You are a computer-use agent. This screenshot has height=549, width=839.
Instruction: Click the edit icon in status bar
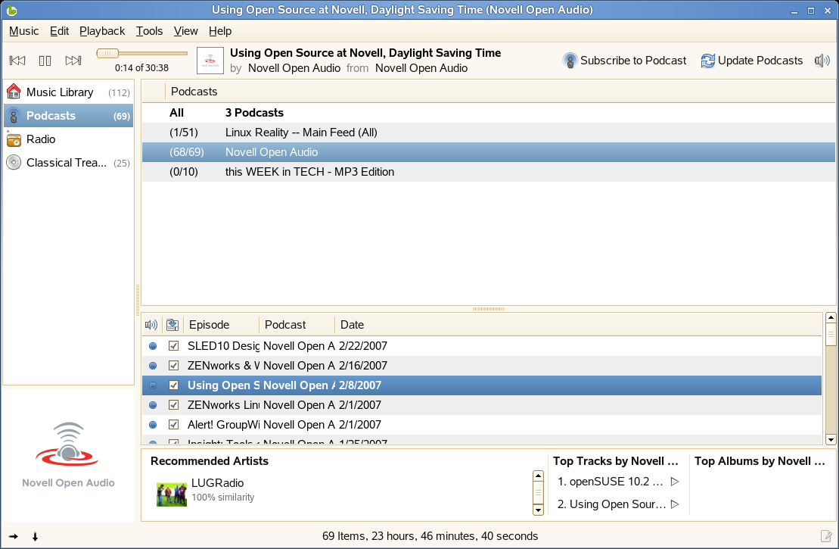point(826,535)
